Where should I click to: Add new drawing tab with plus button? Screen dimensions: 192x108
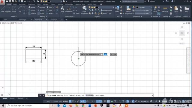tap(66, 19)
